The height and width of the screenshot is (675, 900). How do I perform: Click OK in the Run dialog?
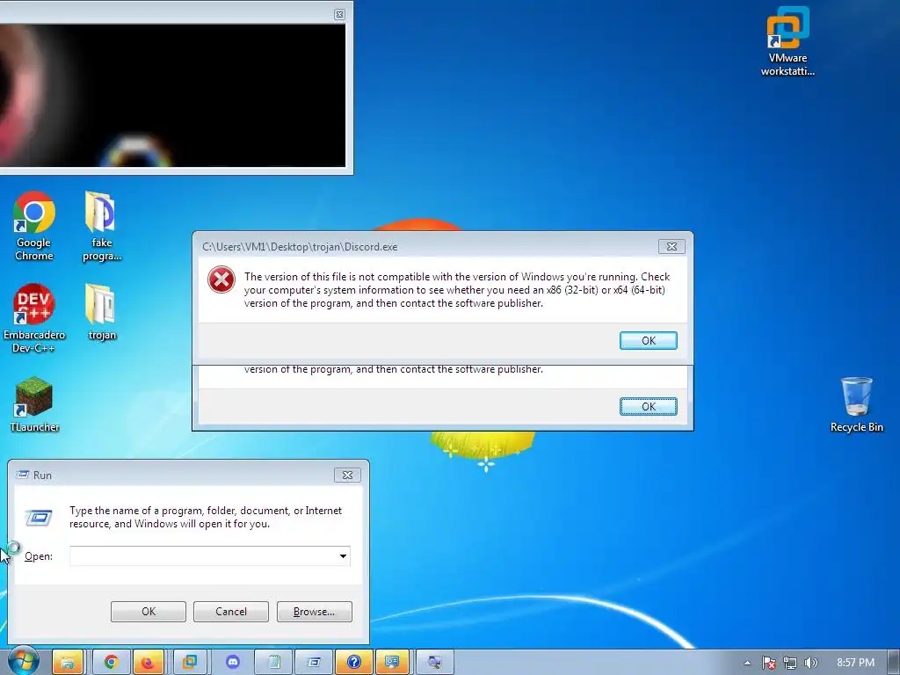(148, 612)
